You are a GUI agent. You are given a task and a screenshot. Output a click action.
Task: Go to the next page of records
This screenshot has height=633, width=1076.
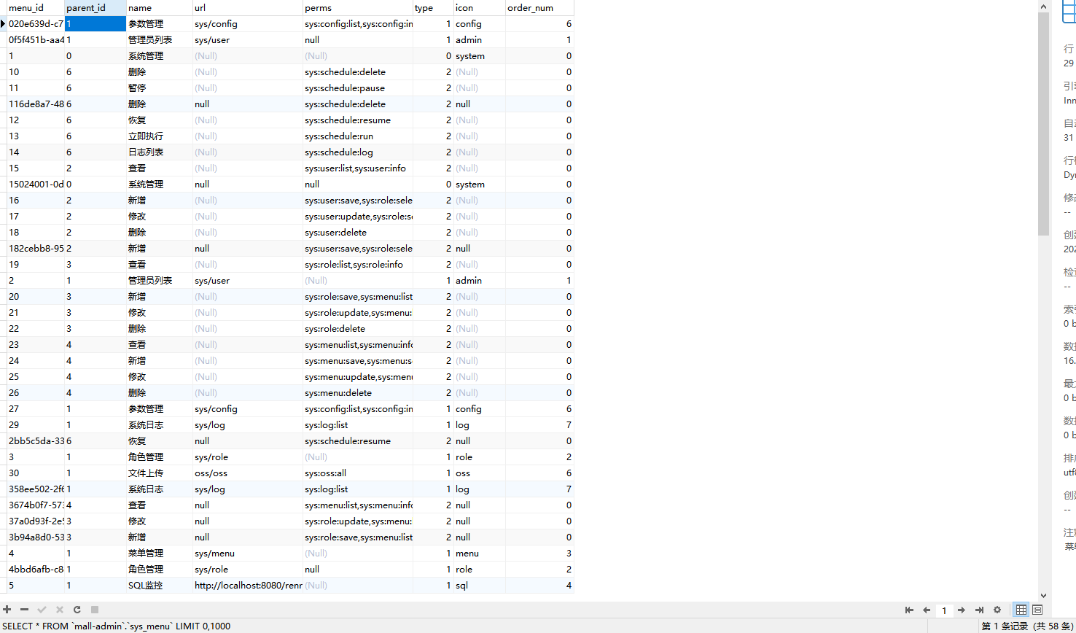tap(962, 610)
